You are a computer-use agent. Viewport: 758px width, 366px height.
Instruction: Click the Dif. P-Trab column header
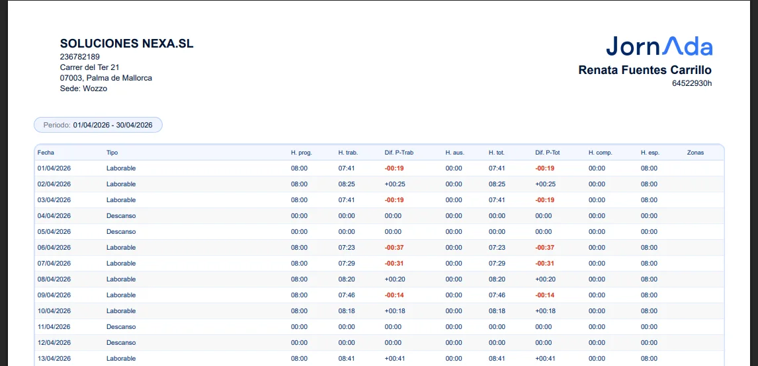[400, 153]
